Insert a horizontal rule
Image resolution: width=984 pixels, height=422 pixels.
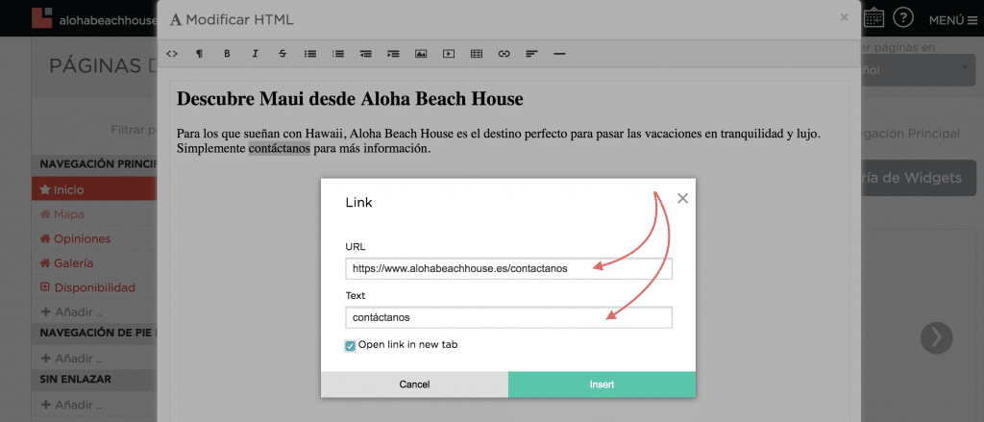560,54
